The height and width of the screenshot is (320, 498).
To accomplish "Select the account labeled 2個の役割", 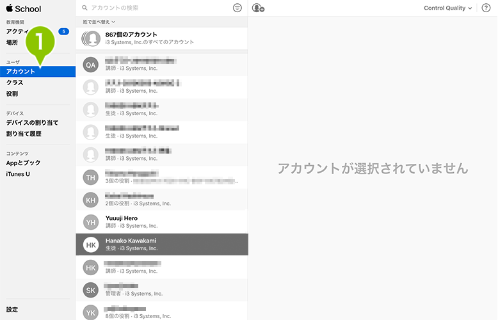I will click(x=162, y=200).
